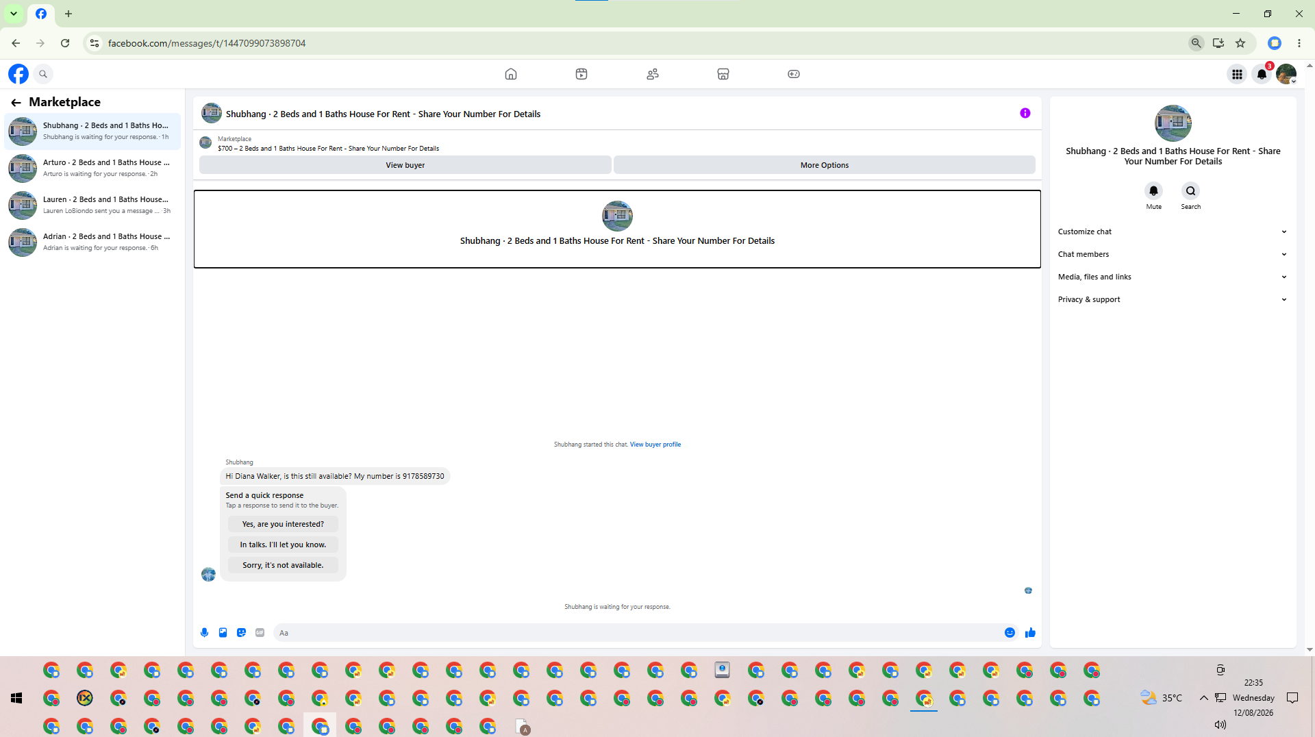Click the Marketplace listing title $700 link
Screen dimensions: 1315x737
tap(329, 149)
